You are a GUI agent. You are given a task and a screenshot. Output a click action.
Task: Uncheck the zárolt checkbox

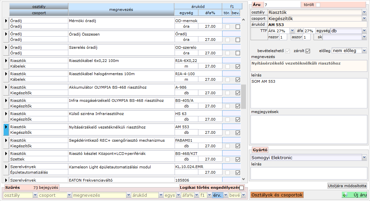pos(308,51)
